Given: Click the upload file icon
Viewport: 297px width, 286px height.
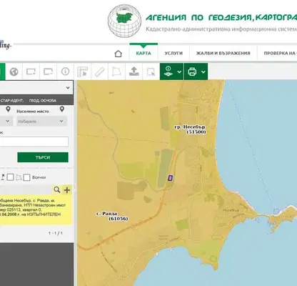Looking at the screenshot, I should 134,71.
